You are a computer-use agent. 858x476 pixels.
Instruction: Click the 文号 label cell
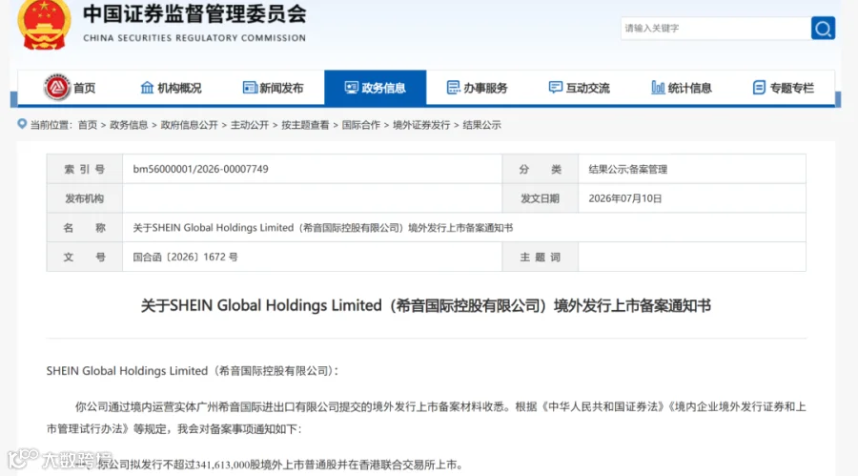[84, 257]
